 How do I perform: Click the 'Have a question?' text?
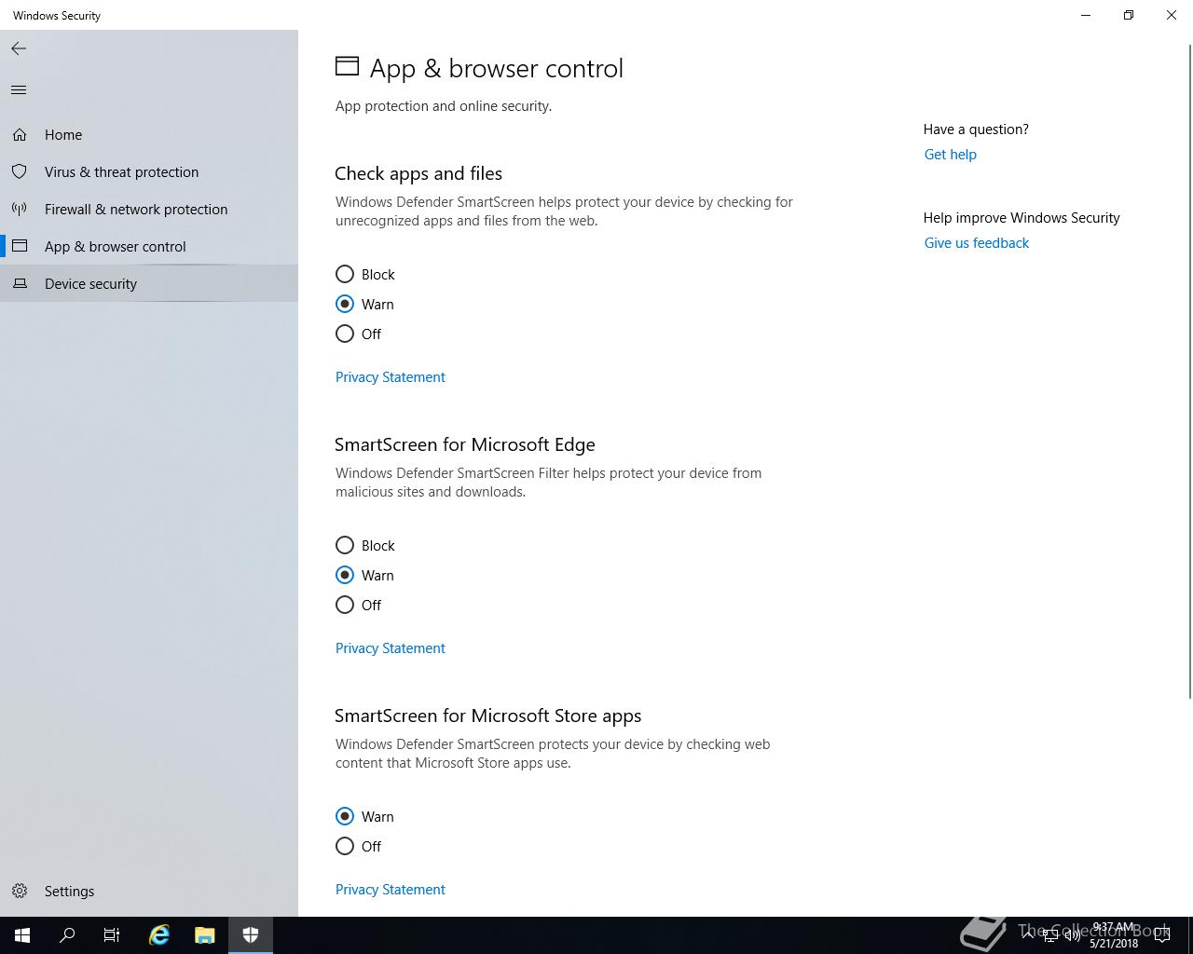click(976, 129)
